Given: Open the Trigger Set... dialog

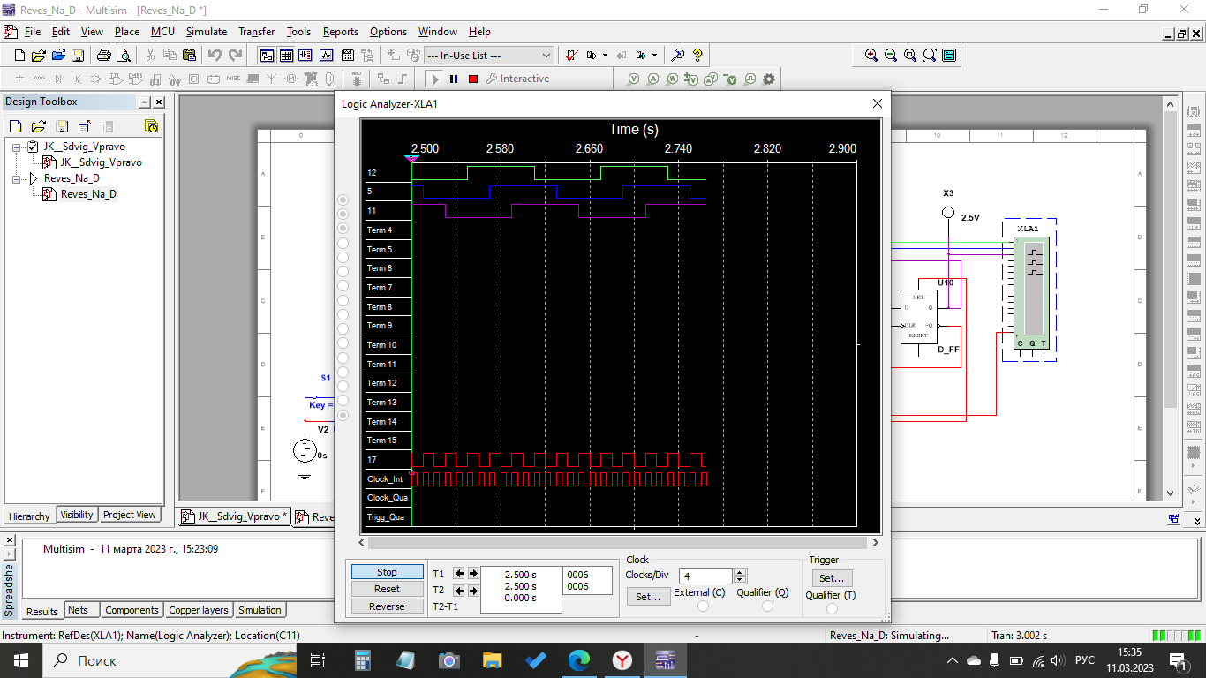Looking at the screenshot, I should pyautogui.click(x=832, y=578).
